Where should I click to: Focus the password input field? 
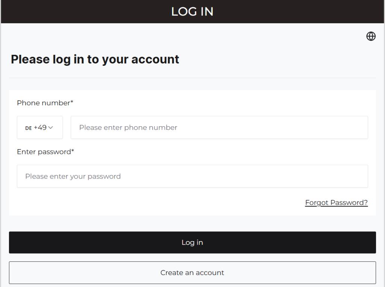(x=192, y=176)
